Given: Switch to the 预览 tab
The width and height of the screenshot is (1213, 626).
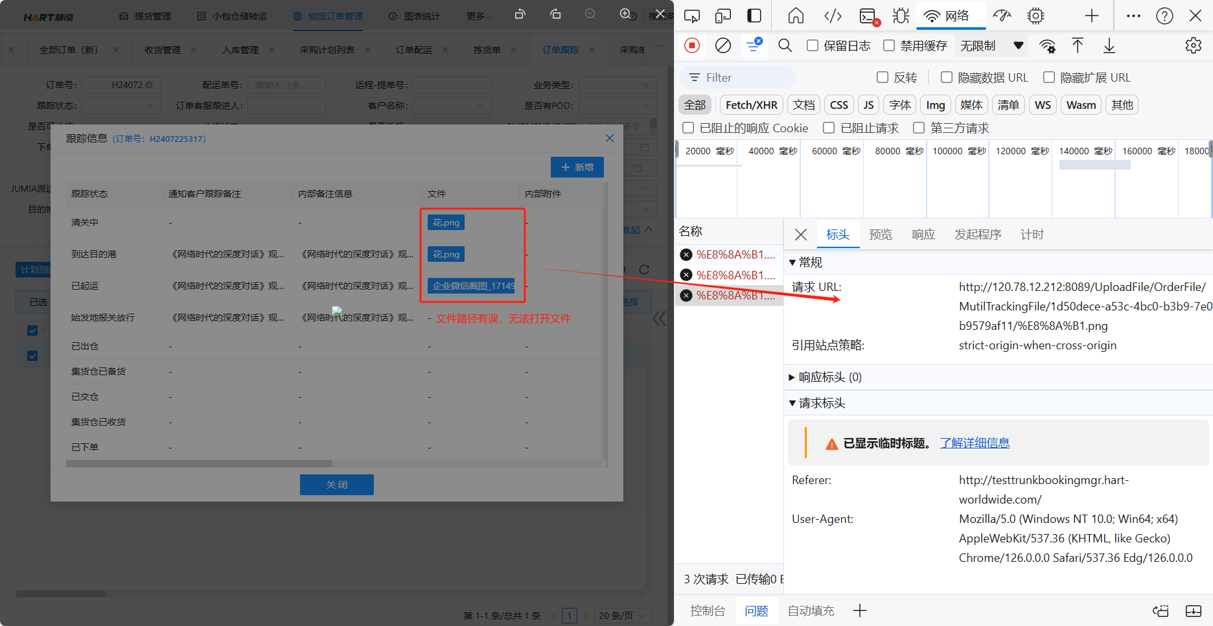Looking at the screenshot, I should point(880,235).
